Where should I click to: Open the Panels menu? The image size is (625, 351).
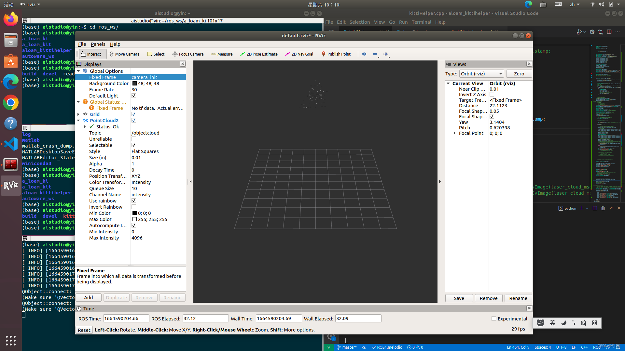tap(98, 44)
